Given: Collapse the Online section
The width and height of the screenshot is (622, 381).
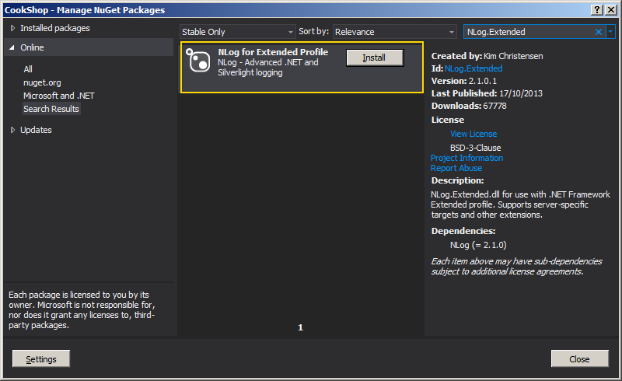Looking at the screenshot, I should (13, 47).
